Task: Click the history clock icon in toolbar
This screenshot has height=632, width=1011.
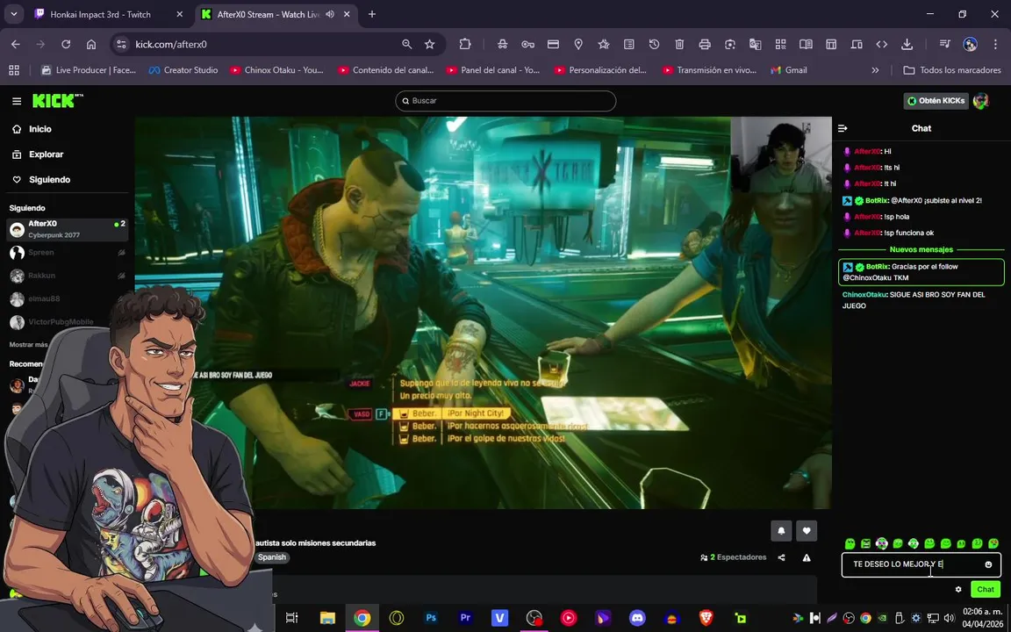Action: click(x=655, y=45)
